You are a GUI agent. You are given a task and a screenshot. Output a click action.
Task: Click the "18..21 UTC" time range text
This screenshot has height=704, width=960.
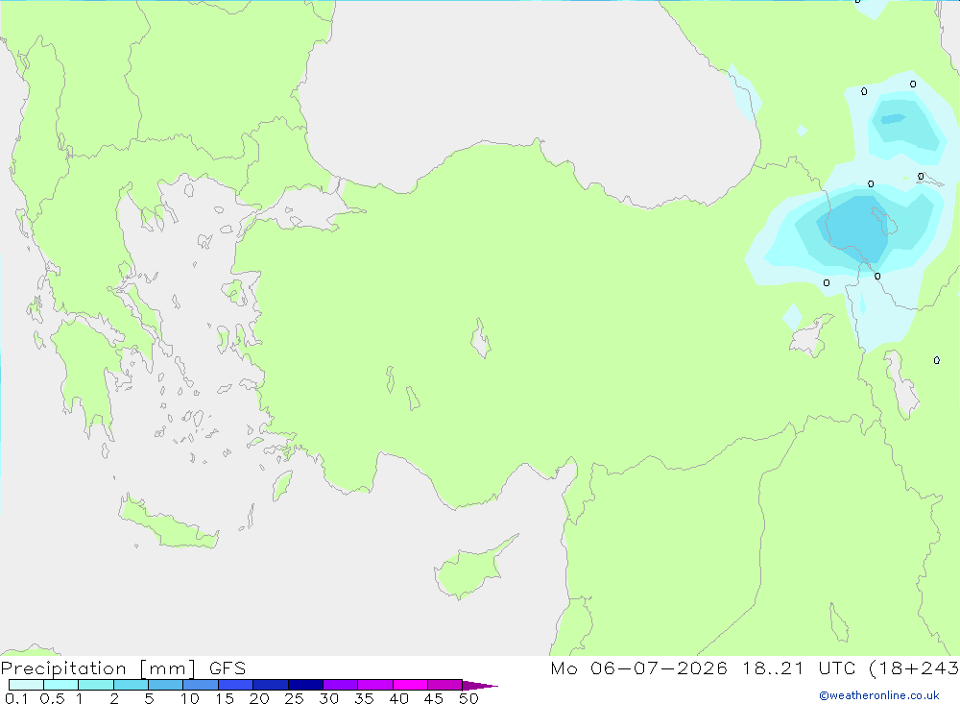800,668
